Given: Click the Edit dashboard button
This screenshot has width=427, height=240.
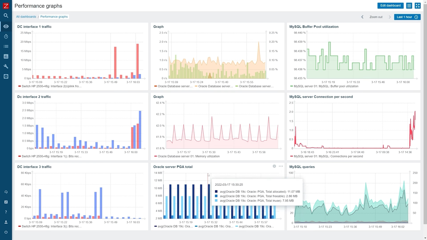Looking at the screenshot, I should [x=390, y=5].
